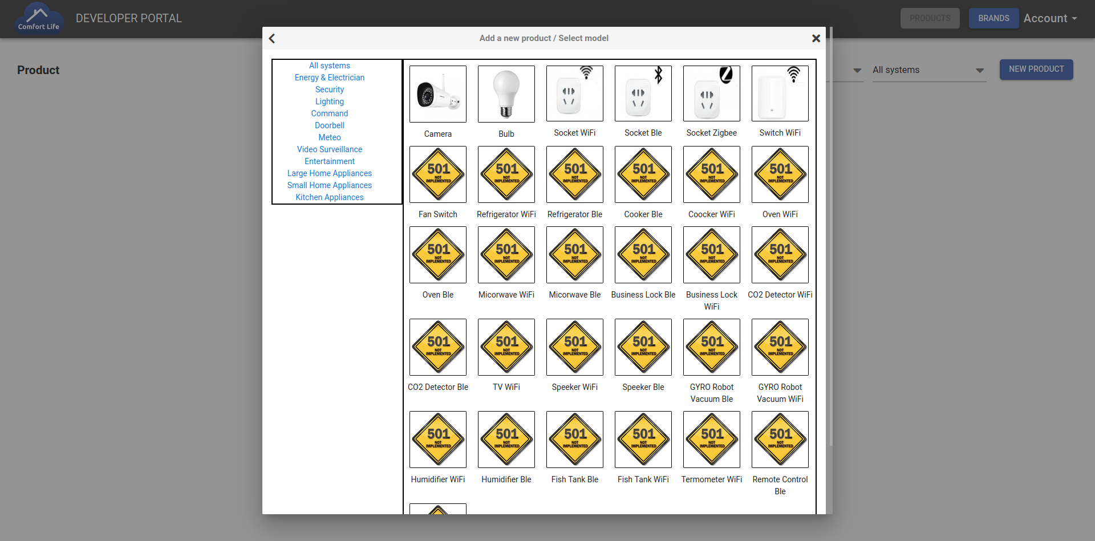Click the Comfort Life logo

[x=38, y=18]
